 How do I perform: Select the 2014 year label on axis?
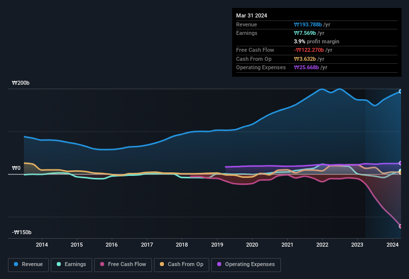(42, 245)
